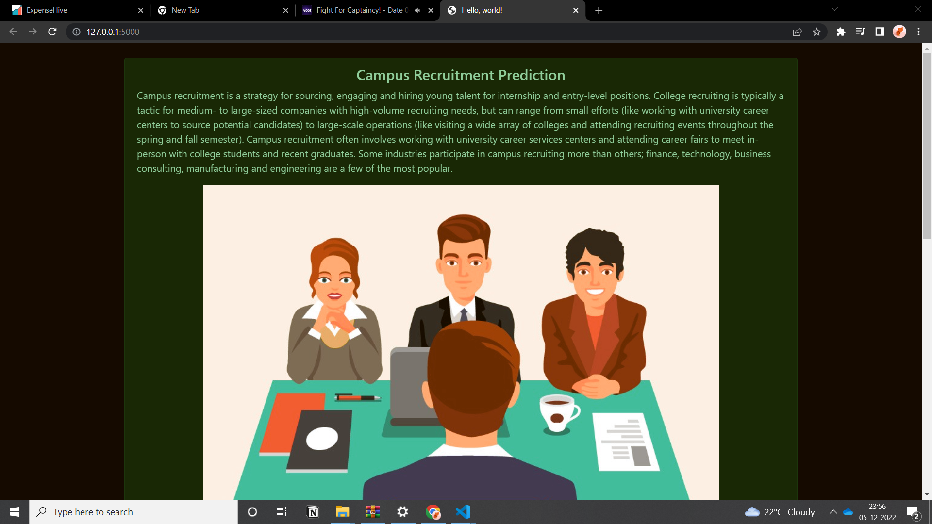Open Visual Studio Code from taskbar
This screenshot has width=932, height=524.
click(x=463, y=512)
